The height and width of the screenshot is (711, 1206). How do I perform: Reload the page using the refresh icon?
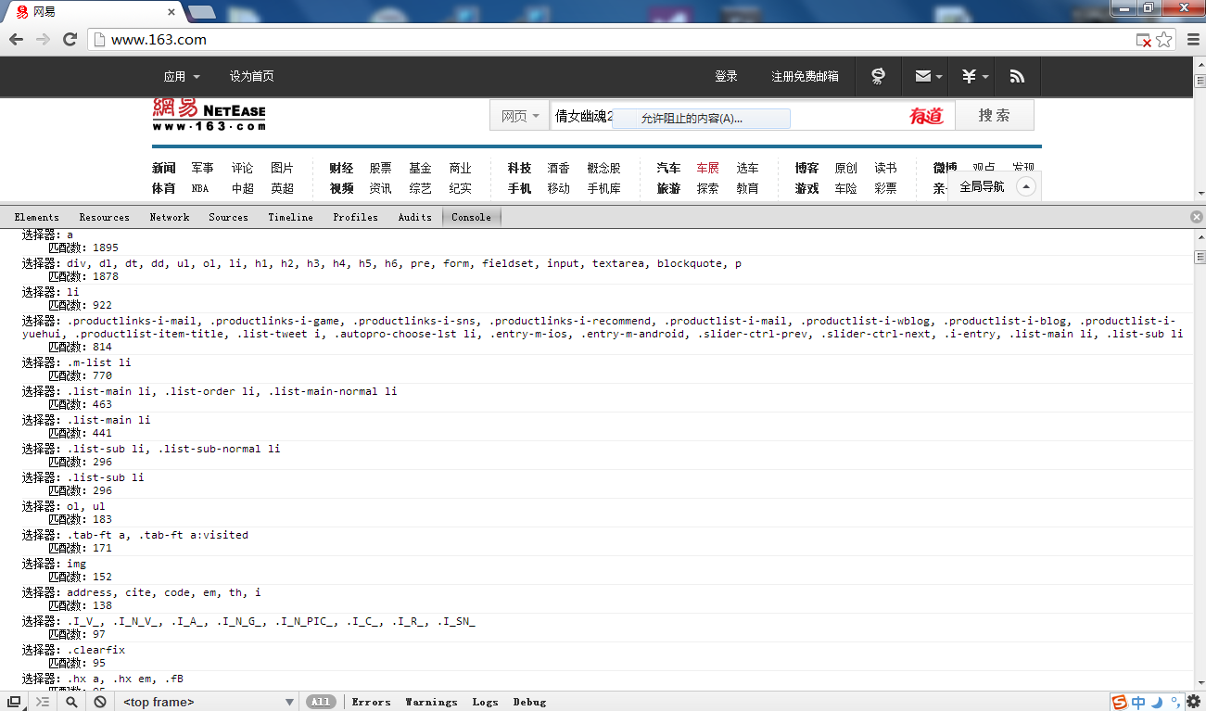coord(70,40)
